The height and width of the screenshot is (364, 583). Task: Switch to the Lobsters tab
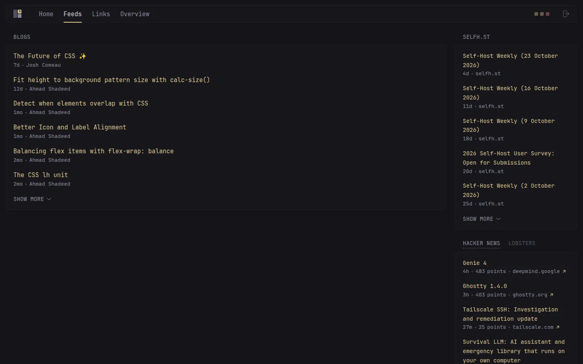522,243
